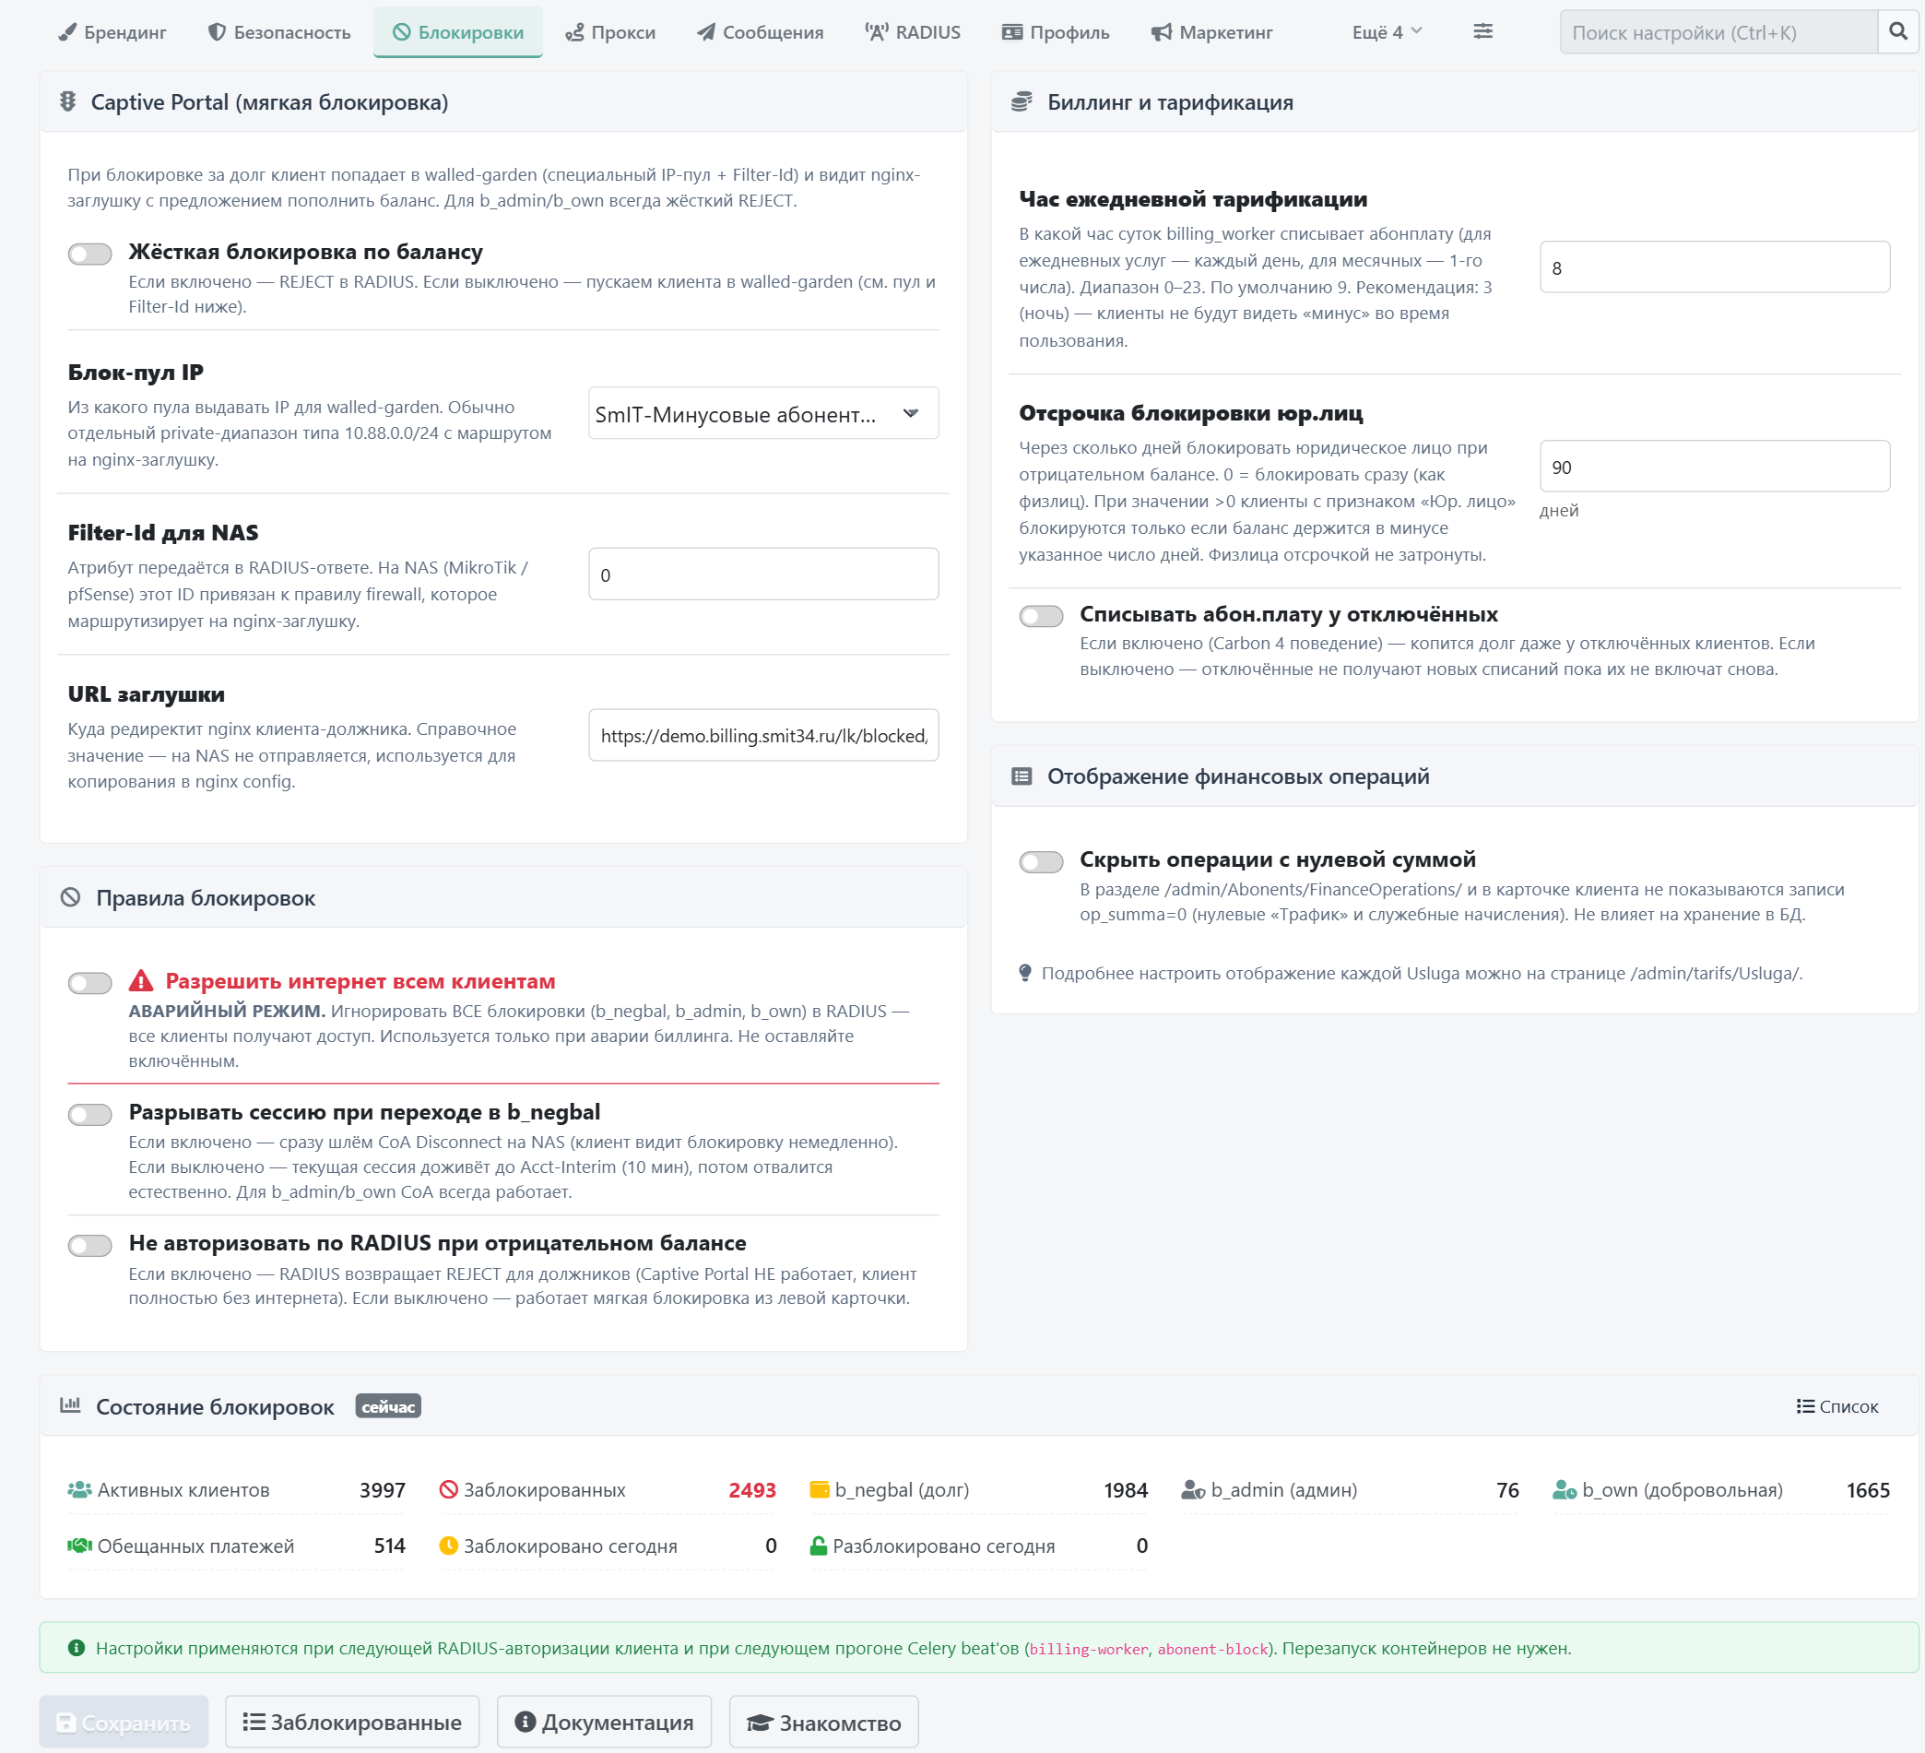Click the Активных клиентов users icon
Image resolution: width=1925 pixels, height=1753 pixels.
pos(79,1489)
